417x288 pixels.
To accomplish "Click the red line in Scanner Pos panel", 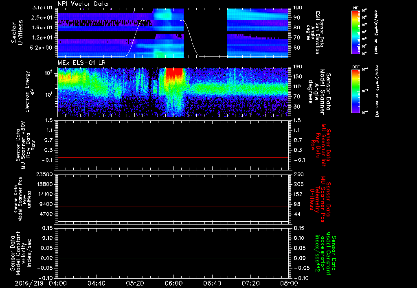I will pos(173,207).
